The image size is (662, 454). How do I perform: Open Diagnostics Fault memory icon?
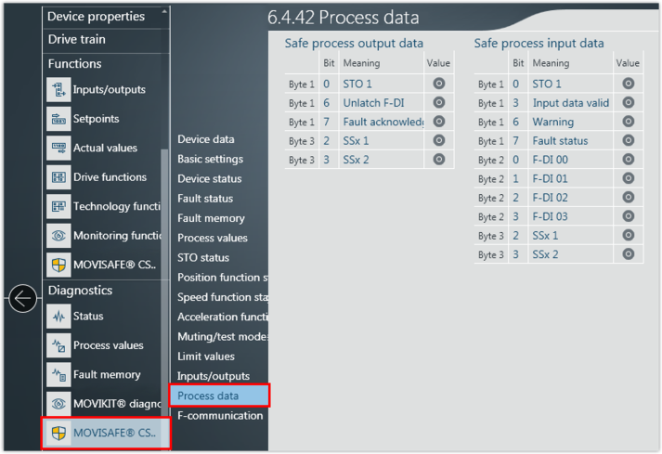(x=58, y=375)
